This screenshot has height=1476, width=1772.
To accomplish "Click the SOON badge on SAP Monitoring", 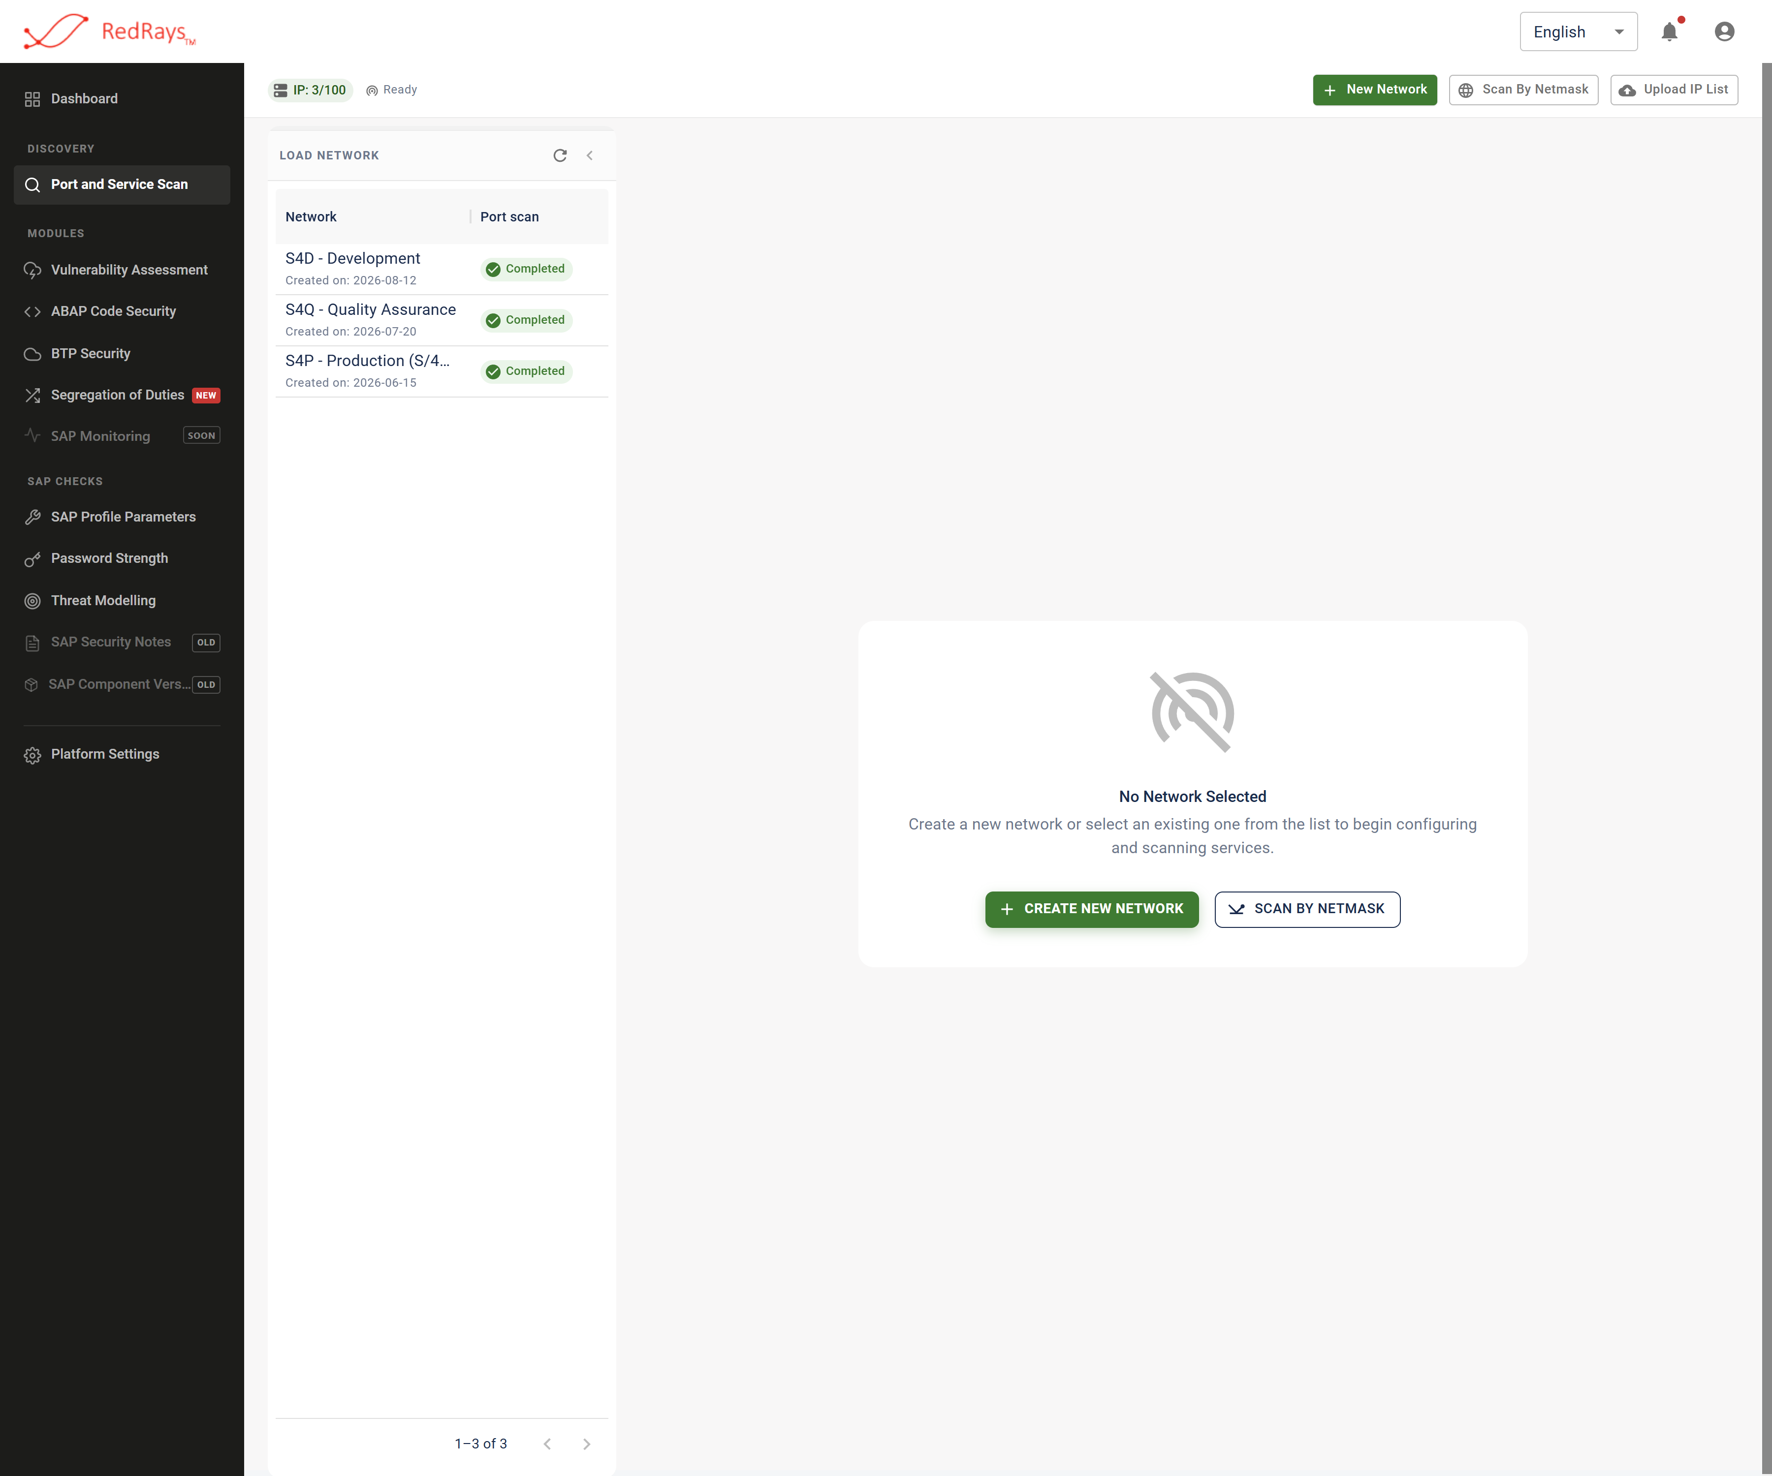I will coord(202,436).
